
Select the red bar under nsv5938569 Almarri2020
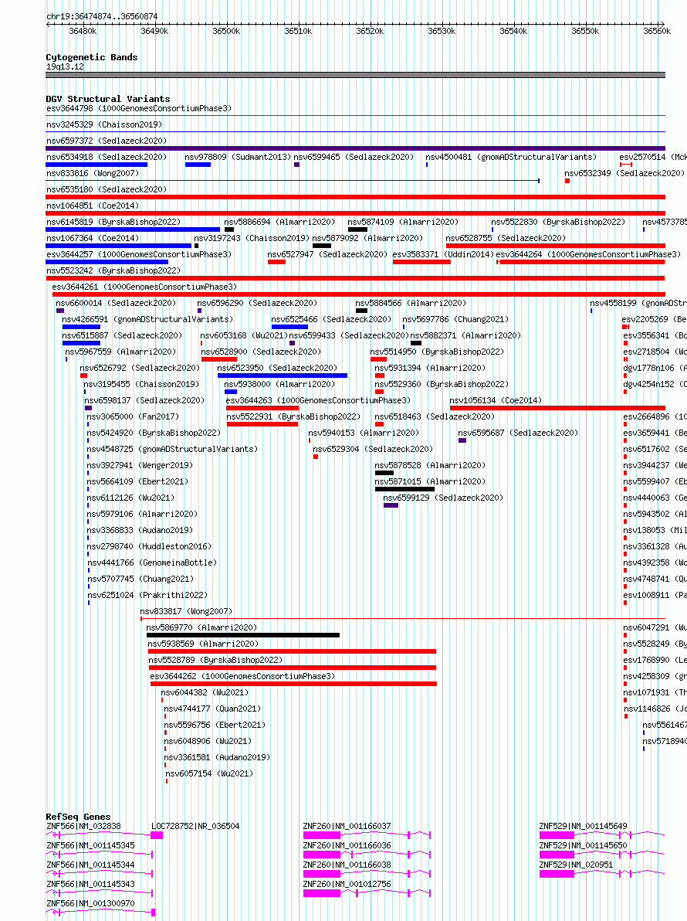click(x=292, y=651)
